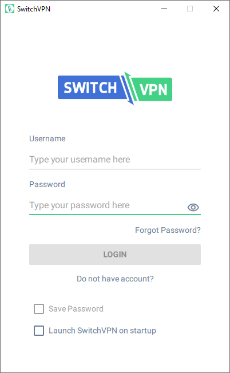Click the disabled maximize window button
Viewport: 230px width, 373px height.
click(x=190, y=9)
